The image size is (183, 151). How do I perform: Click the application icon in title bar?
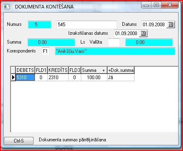(6, 6)
